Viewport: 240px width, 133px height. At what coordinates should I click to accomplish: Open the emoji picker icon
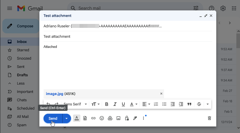click(102, 118)
